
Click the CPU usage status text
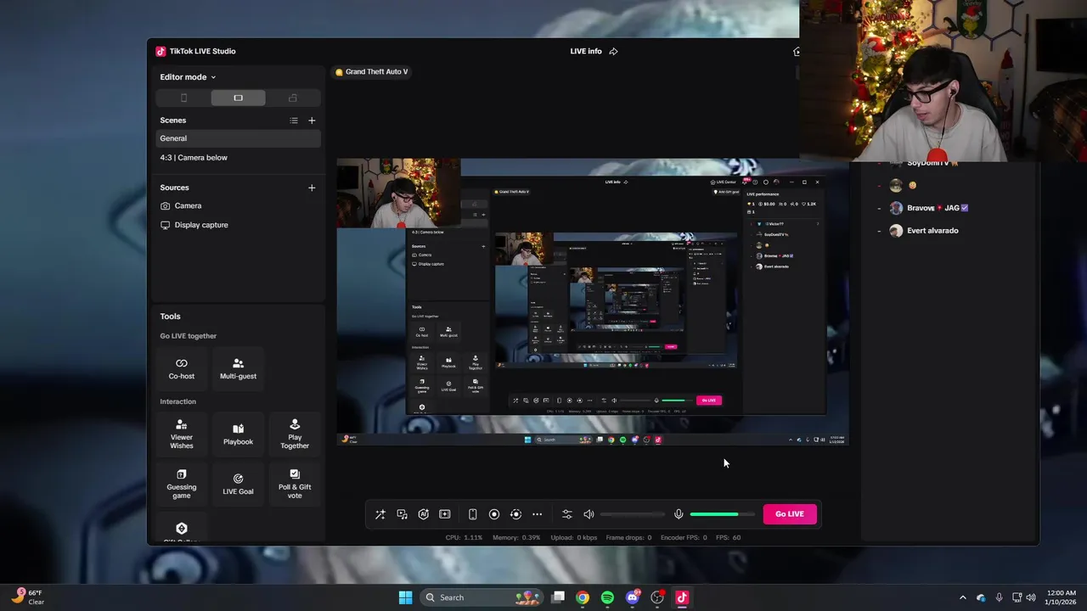(x=464, y=537)
